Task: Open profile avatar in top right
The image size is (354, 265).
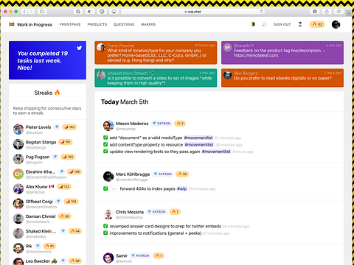Action: 336,24
